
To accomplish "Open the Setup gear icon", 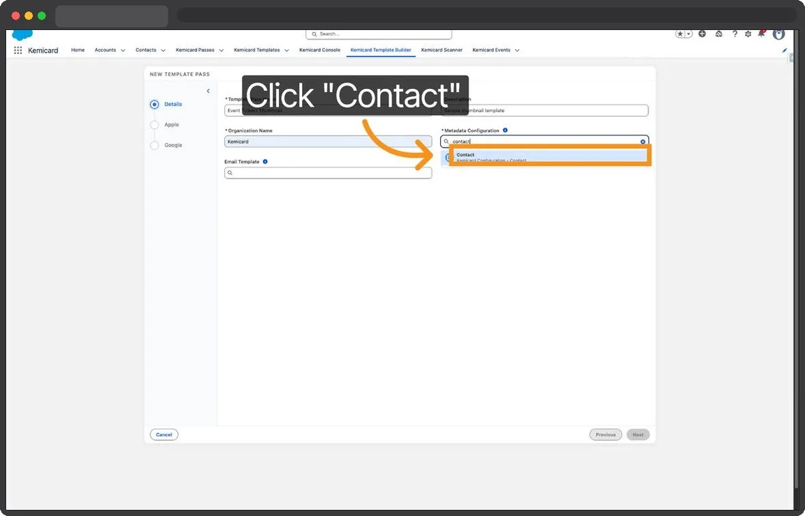I will tap(748, 34).
